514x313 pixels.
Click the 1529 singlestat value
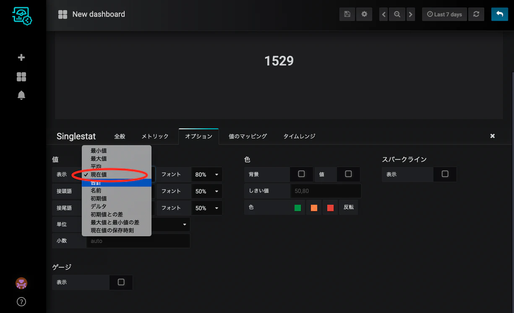(x=279, y=61)
